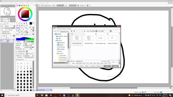Select the Youtube Banner.png thumbnail
173x97 pixels.
point(101,38)
